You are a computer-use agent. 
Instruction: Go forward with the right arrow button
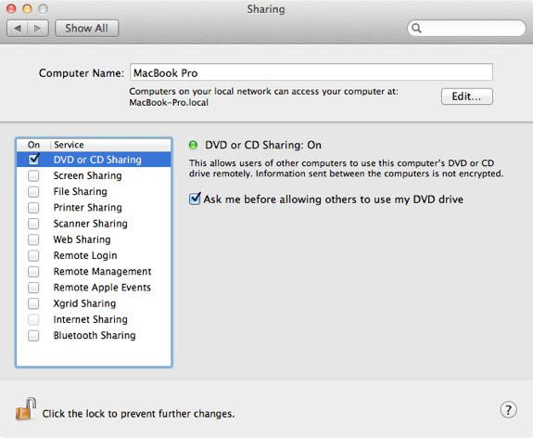click(38, 28)
